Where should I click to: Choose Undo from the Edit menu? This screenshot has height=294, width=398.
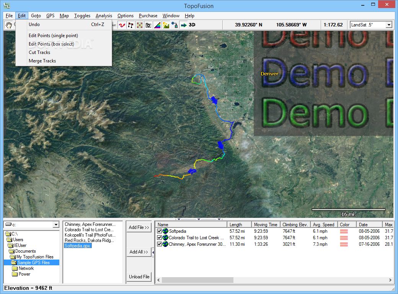coord(64,24)
